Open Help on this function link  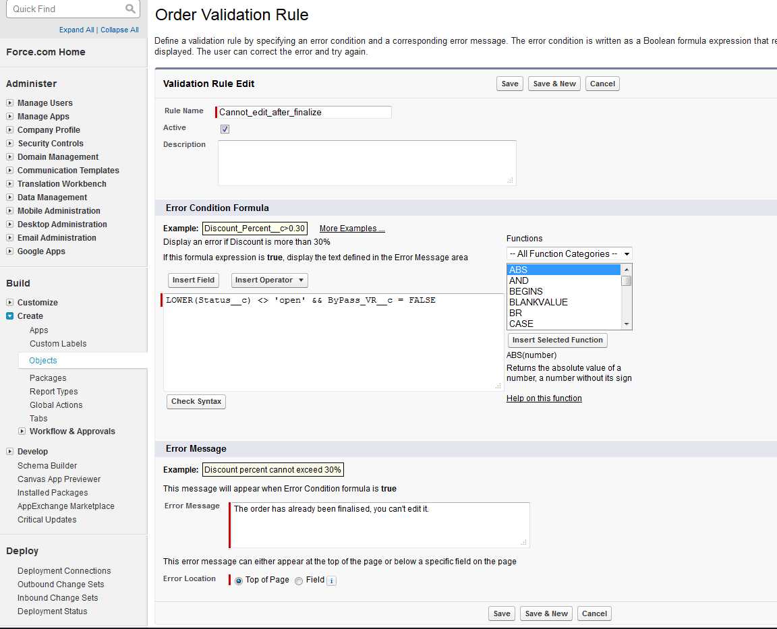(x=544, y=398)
